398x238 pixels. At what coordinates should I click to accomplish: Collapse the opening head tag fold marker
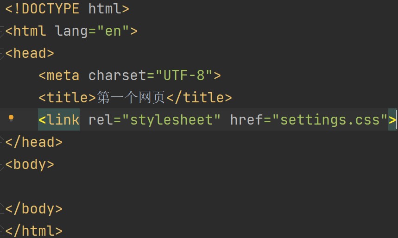tap(1, 54)
